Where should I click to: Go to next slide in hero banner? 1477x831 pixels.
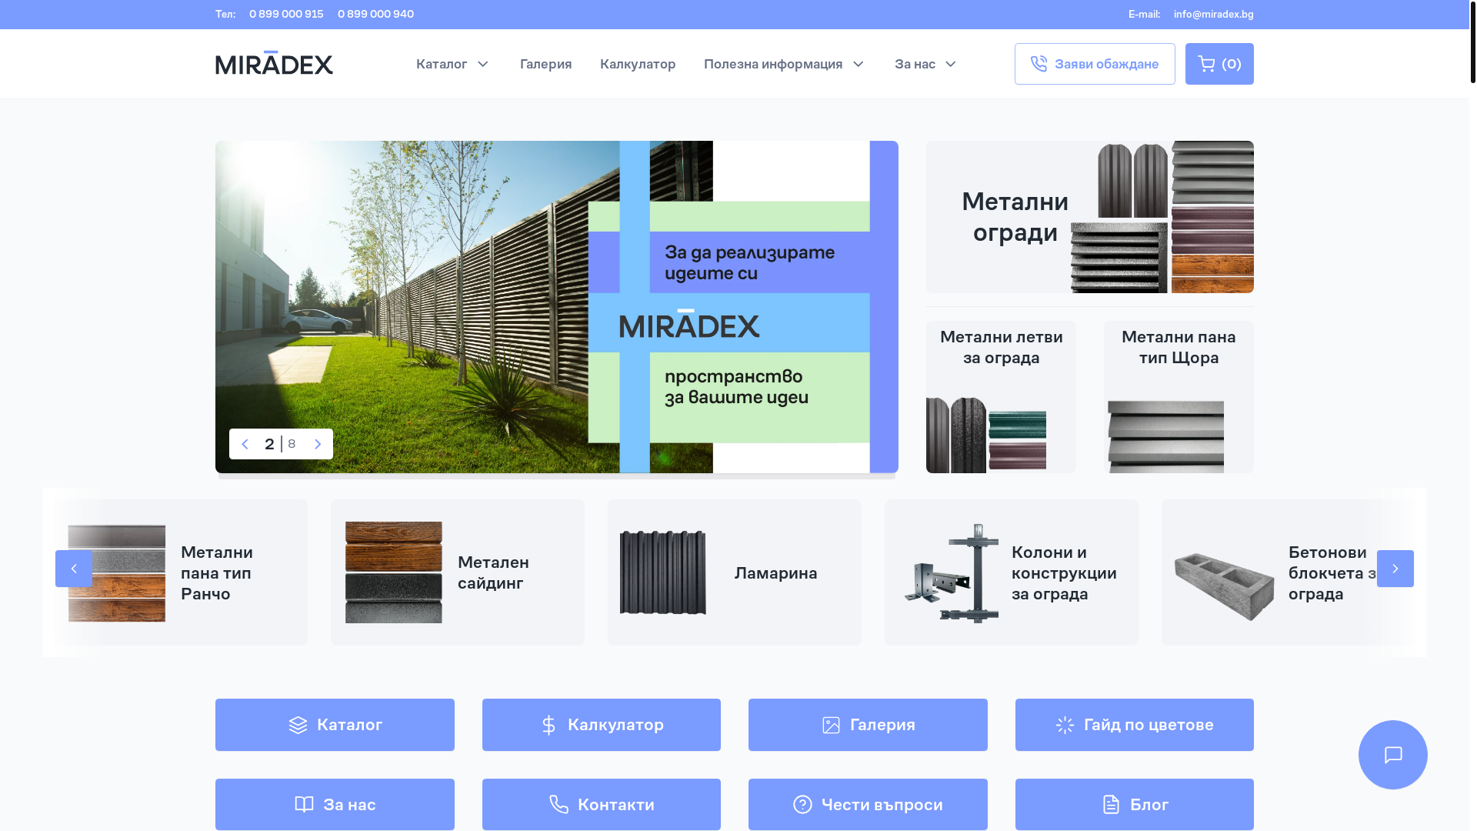[x=318, y=444]
